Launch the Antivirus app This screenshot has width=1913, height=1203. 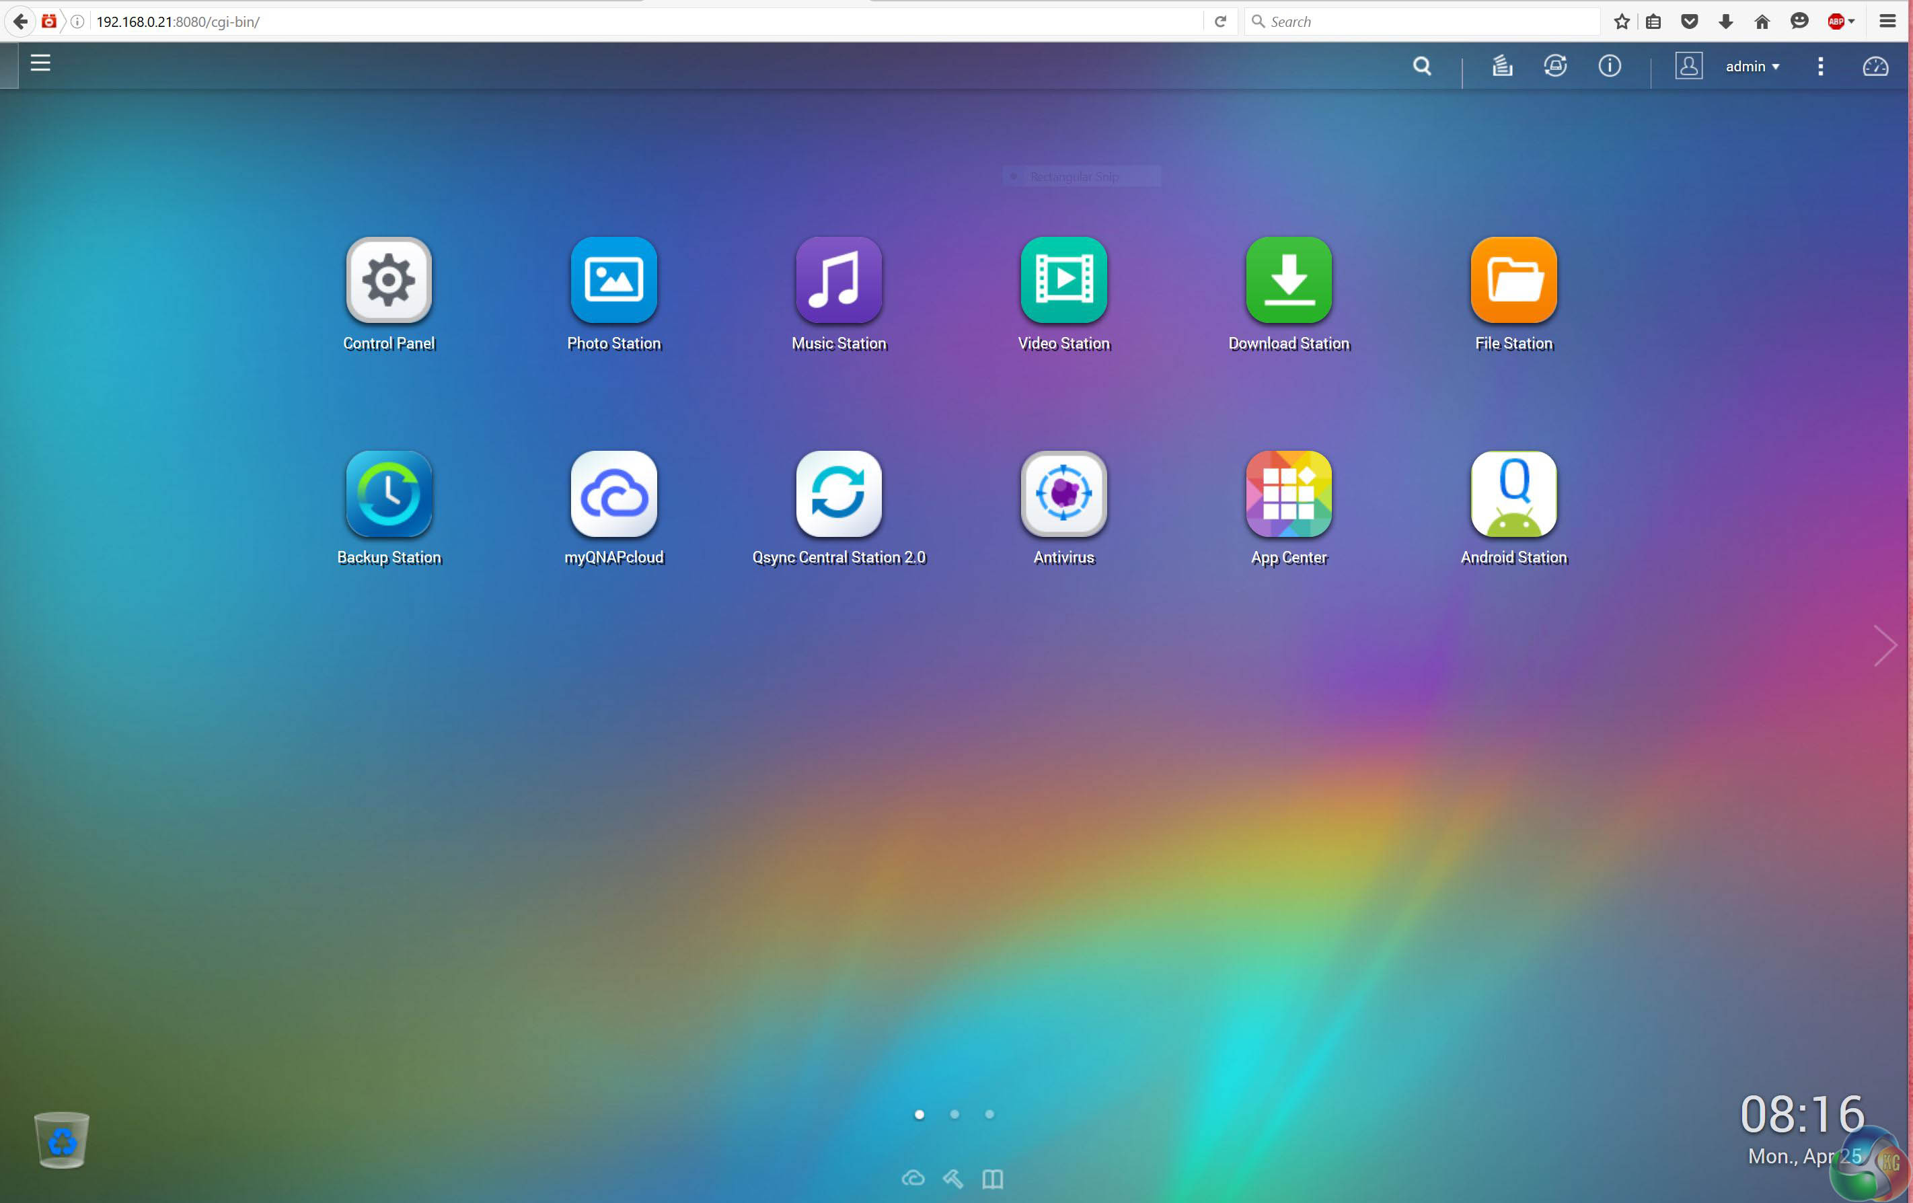(x=1063, y=493)
